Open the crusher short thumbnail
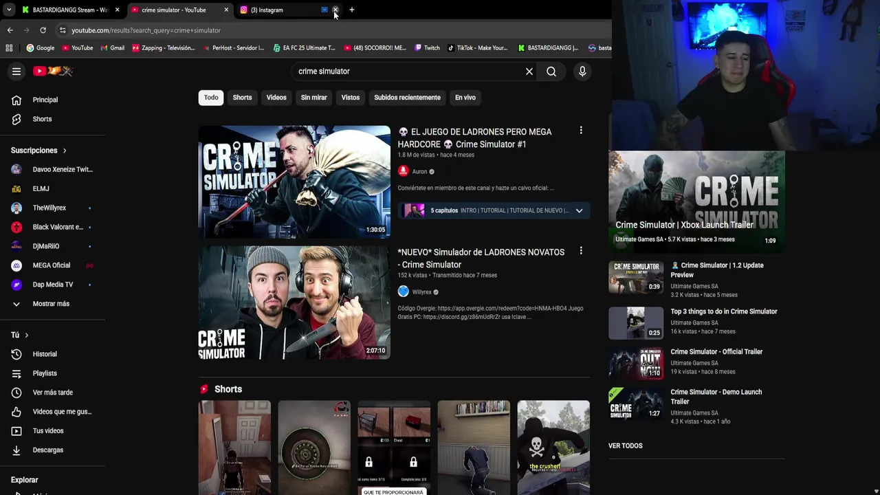Viewport: 880px width, 495px height. click(x=553, y=447)
